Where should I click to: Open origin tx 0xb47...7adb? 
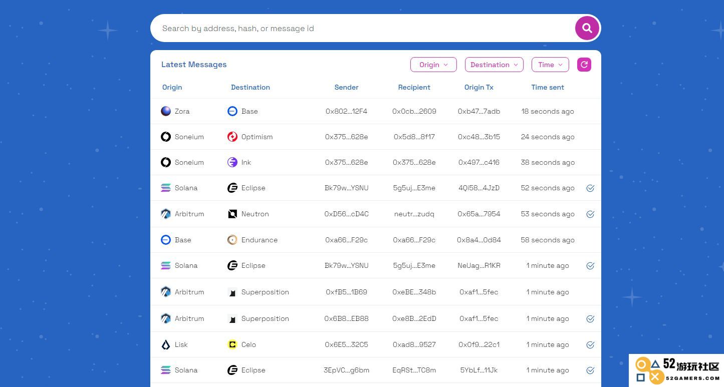click(x=479, y=111)
